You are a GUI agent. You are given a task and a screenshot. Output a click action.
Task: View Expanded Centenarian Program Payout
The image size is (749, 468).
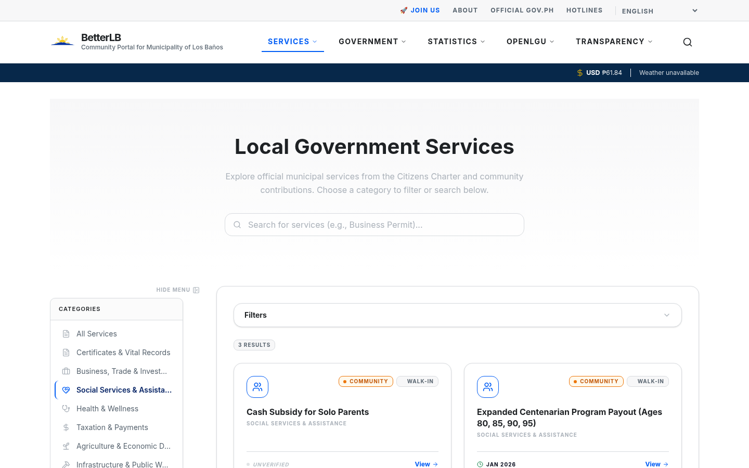pyautogui.click(x=657, y=464)
